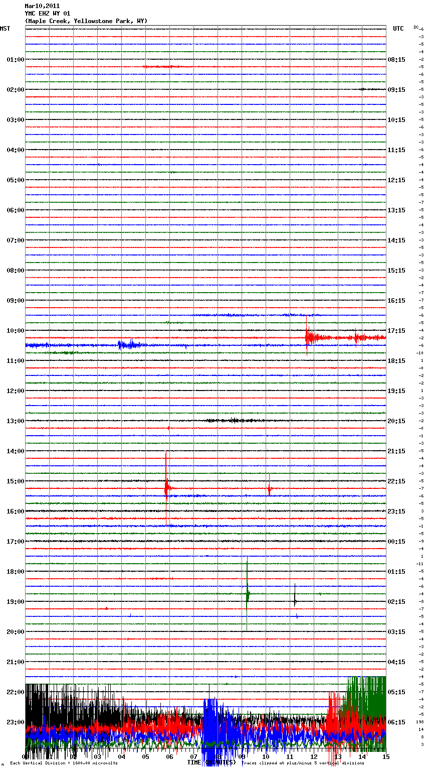This screenshot has width=426, height=770.
Task: Select the 06:00 MST time label
Action: [x=16, y=210]
